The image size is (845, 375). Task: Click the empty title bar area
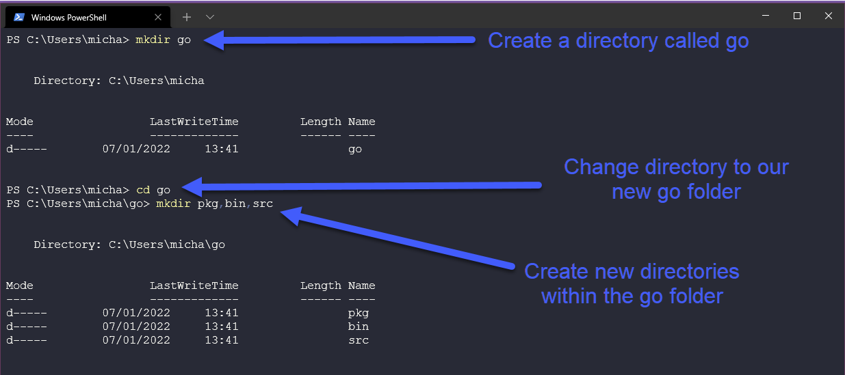point(479,16)
